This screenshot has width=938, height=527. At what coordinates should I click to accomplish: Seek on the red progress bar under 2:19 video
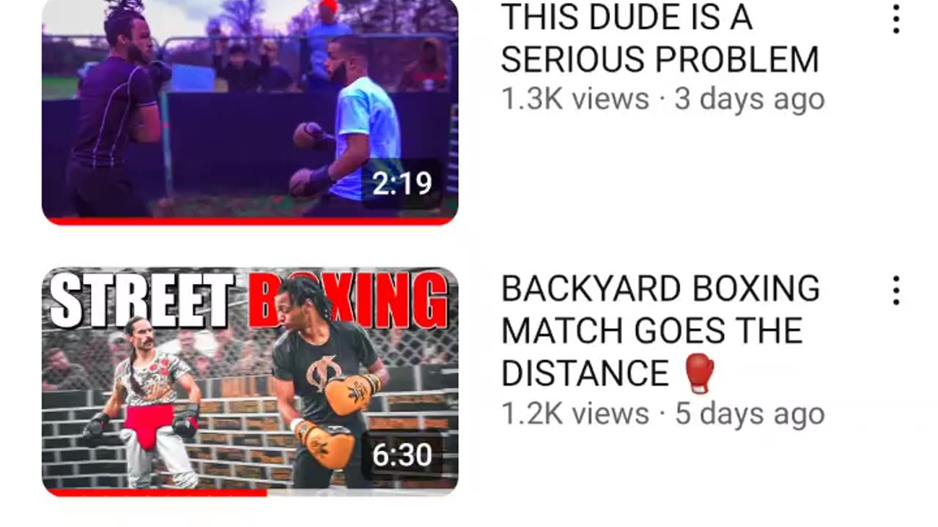[x=250, y=220]
